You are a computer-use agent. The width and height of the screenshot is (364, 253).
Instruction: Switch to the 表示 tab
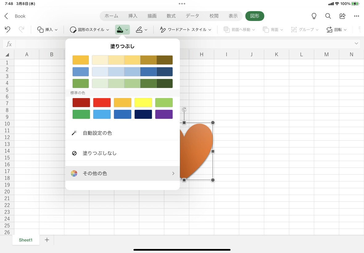233,16
